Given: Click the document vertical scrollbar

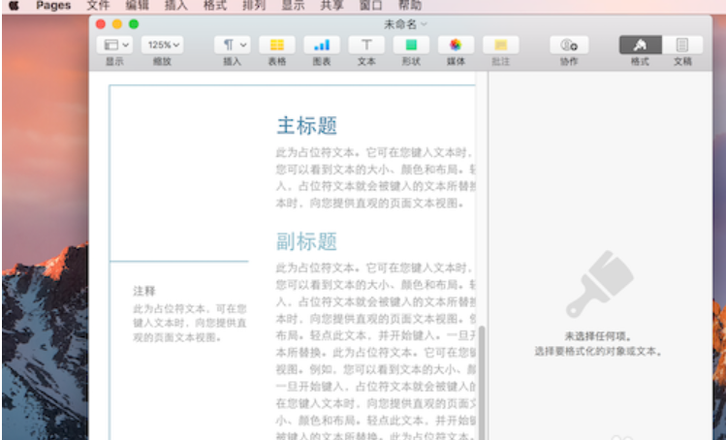Looking at the screenshot, I should 480,378.
